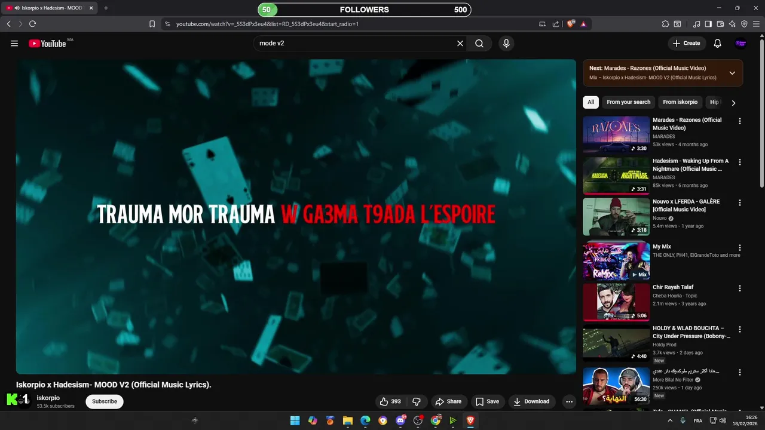The height and width of the screenshot is (430, 765).
Task: Open options for Nouvo x LFERDA video
Action: click(740, 203)
